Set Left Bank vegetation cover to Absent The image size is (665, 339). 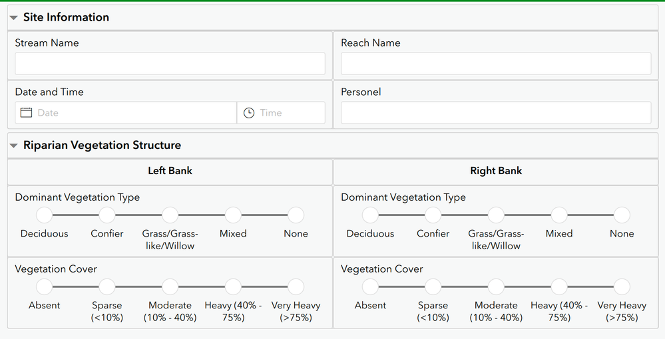coord(45,287)
